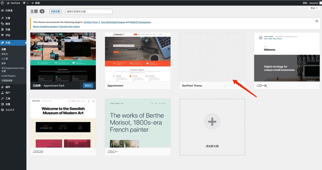
Task: Customize active theme with 自定义 button
Action: pos(88,86)
